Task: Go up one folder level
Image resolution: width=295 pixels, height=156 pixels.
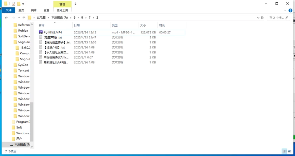Action: (x=24, y=18)
